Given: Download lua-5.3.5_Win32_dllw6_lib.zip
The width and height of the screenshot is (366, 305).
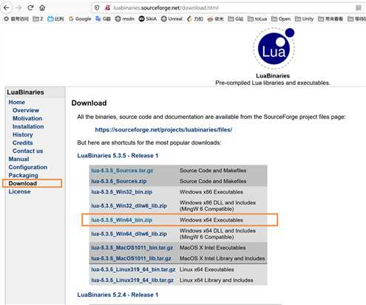Looking at the screenshot, I should point(129,206).
